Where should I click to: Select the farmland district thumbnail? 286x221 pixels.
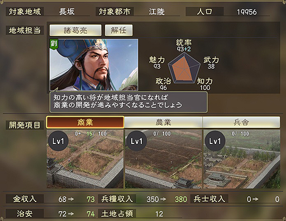coord(163,159)
